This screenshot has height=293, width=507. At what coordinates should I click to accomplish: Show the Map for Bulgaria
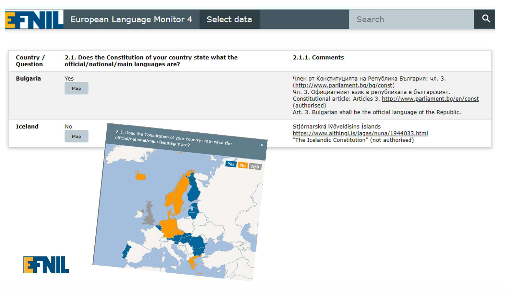tap(77, 88)
